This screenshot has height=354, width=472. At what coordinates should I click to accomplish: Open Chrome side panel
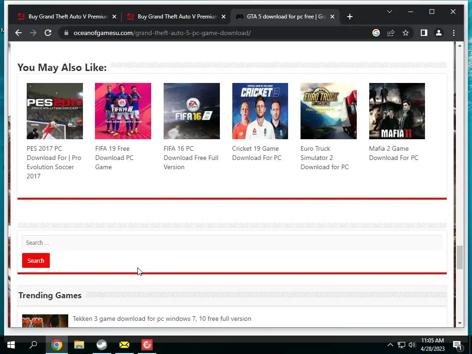(424, 33)
